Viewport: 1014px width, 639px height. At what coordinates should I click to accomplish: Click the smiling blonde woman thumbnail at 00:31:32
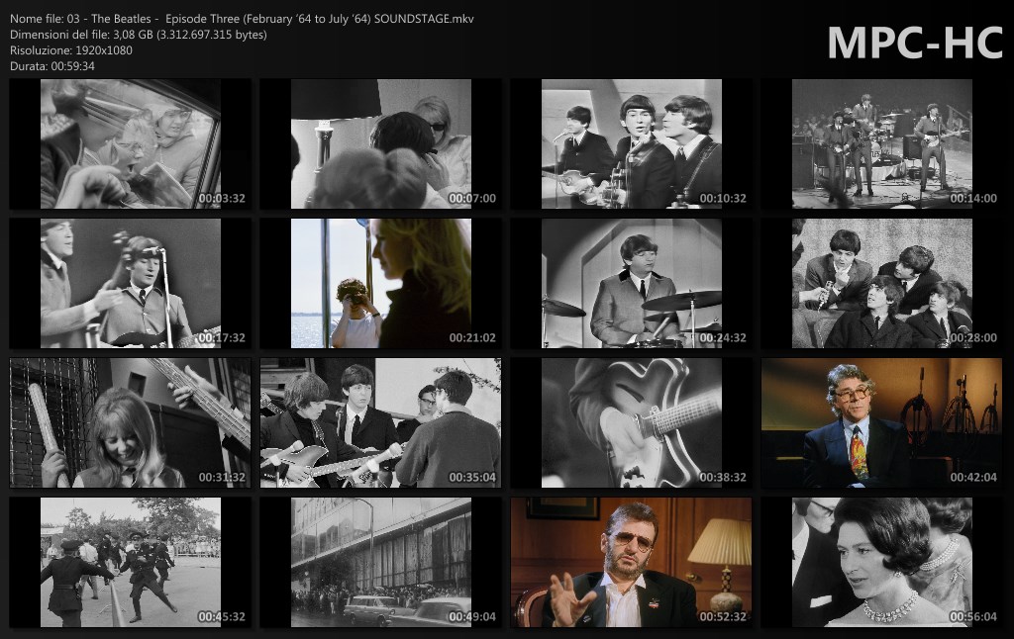(130, 422)
